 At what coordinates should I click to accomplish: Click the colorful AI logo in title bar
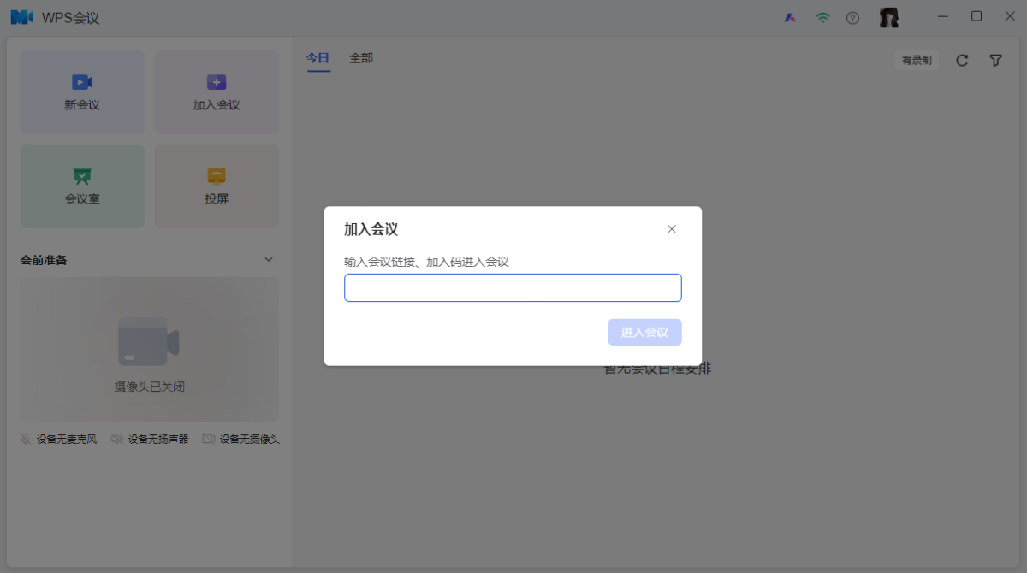click(x=790, y=18)
